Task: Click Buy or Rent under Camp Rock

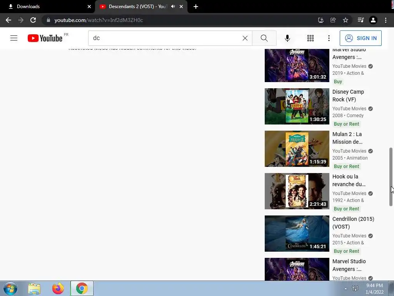Action: [x=346, y=124]
